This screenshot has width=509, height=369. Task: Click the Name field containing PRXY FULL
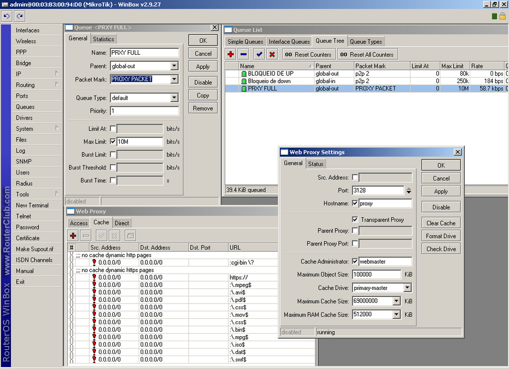click(x=144, y=53)
